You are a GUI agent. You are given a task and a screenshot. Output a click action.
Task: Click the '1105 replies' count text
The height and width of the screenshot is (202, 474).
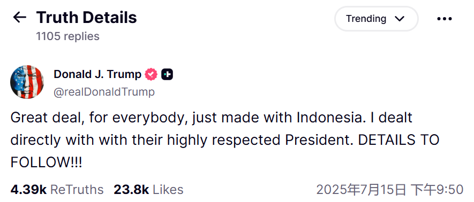(x=67, y=36)
